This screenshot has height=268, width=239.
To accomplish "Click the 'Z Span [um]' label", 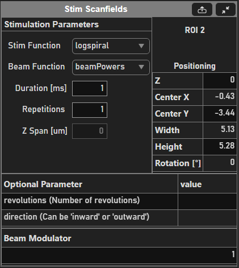I will pyautogui.click(x=45, y=131).
